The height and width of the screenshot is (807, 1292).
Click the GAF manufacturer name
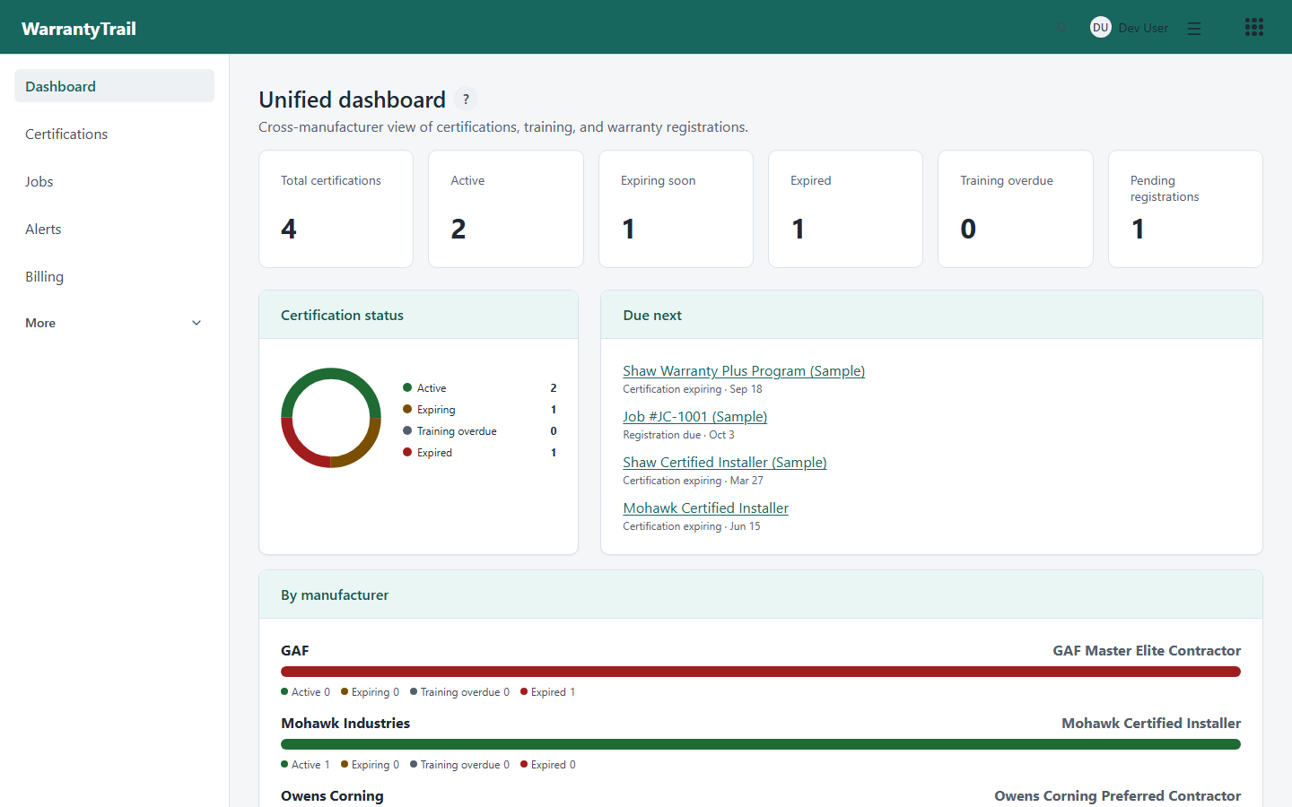click(295, 651)
